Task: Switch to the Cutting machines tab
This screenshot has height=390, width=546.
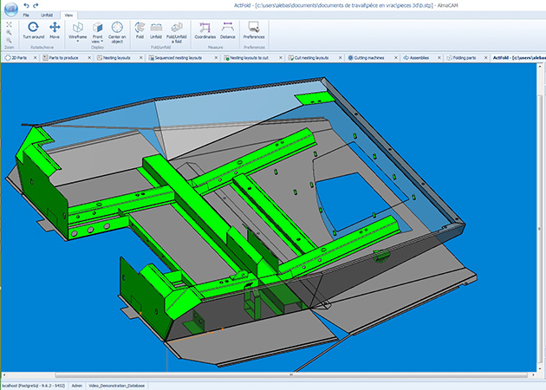Action: coord(371,57)
